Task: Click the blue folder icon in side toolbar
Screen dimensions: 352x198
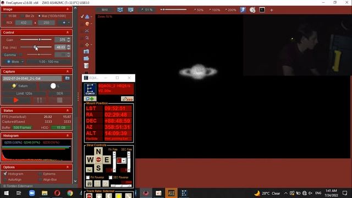Action: (x=86, y=59)
